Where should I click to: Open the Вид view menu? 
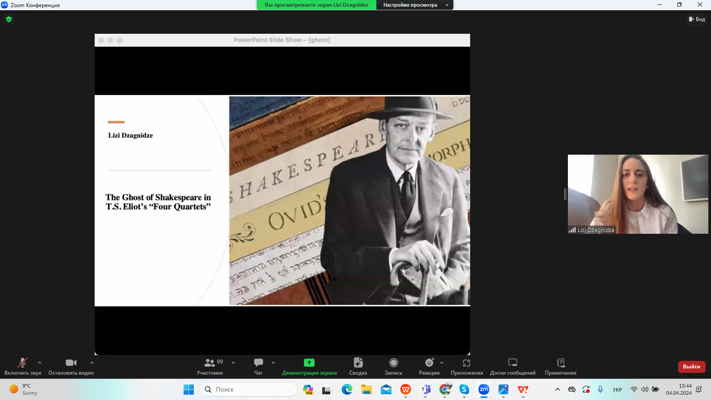pyautogui.click(x=697, y=19)
